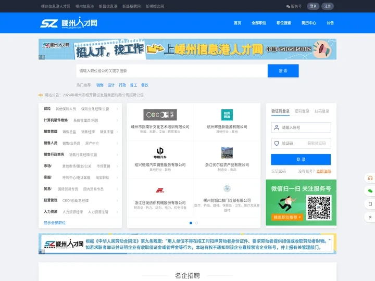Click the 立即注册 link
375x281 pixels.
pyautogui.click(x=323, y=171)
